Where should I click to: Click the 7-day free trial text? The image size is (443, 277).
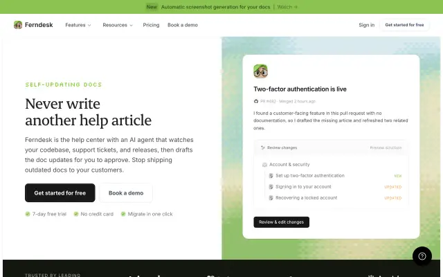point(49,214)
